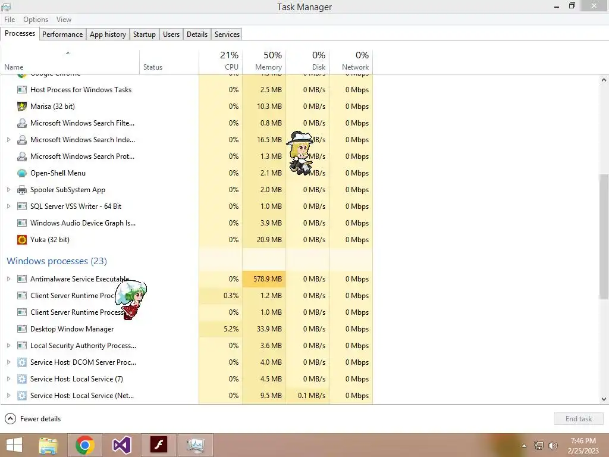Click the Fewer details button

[33, 418]
